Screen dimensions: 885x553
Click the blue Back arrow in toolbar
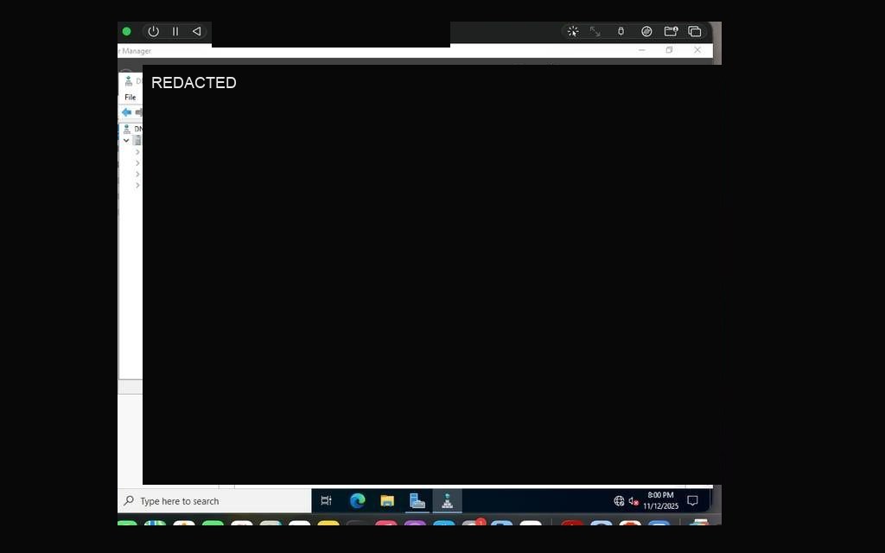coord(126,112)
